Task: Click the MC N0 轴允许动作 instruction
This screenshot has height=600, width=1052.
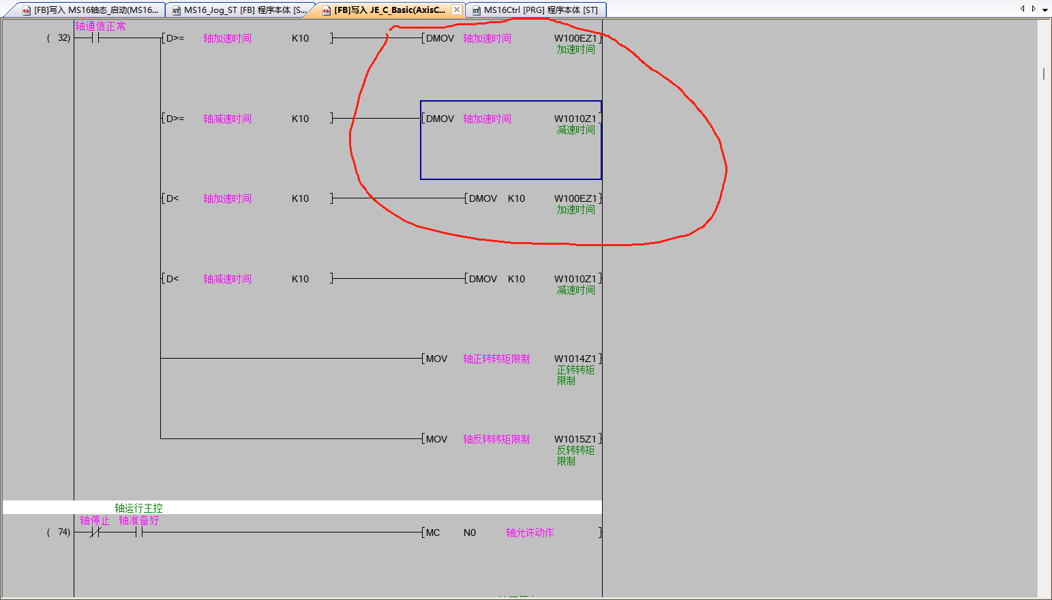Action: (x=511, y=532)
